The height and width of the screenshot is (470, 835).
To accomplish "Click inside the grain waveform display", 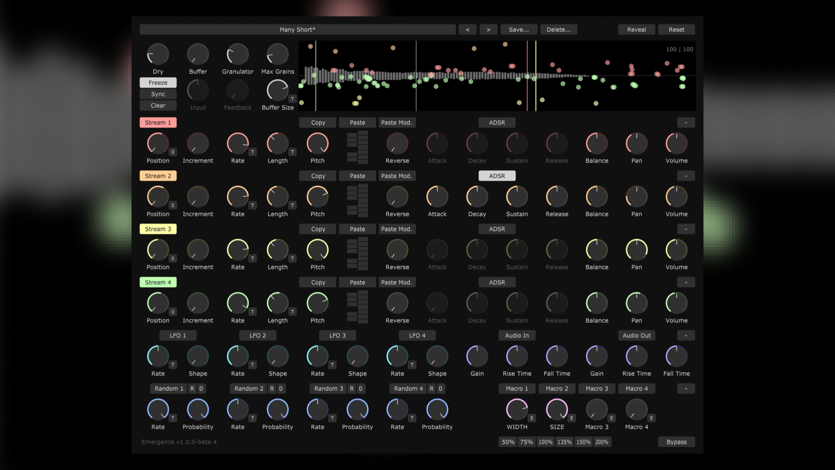I will click(497, 76).
